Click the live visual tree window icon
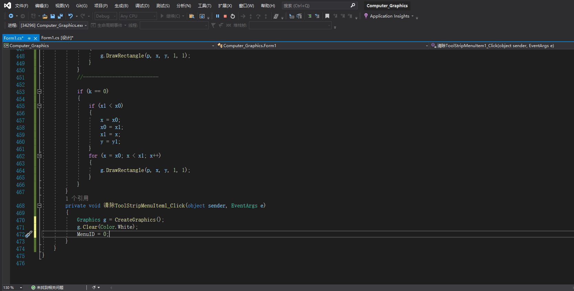This screenshot has width=574, height=291. click(202, 16)
